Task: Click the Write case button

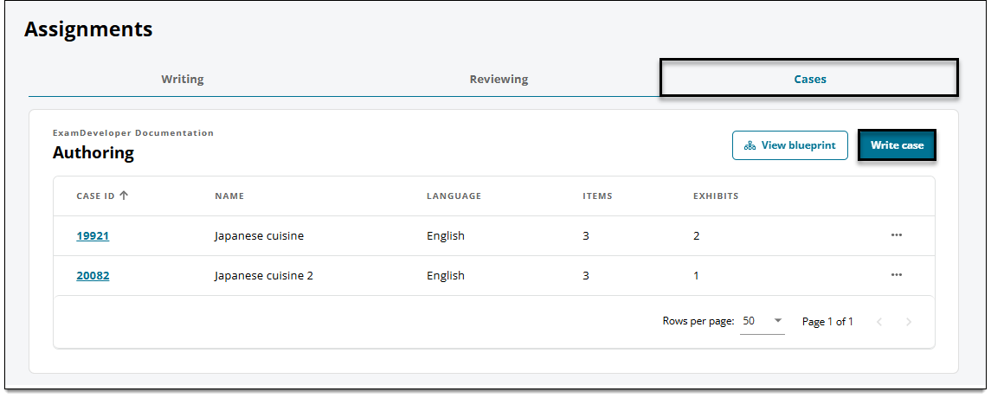Action: 897,145
